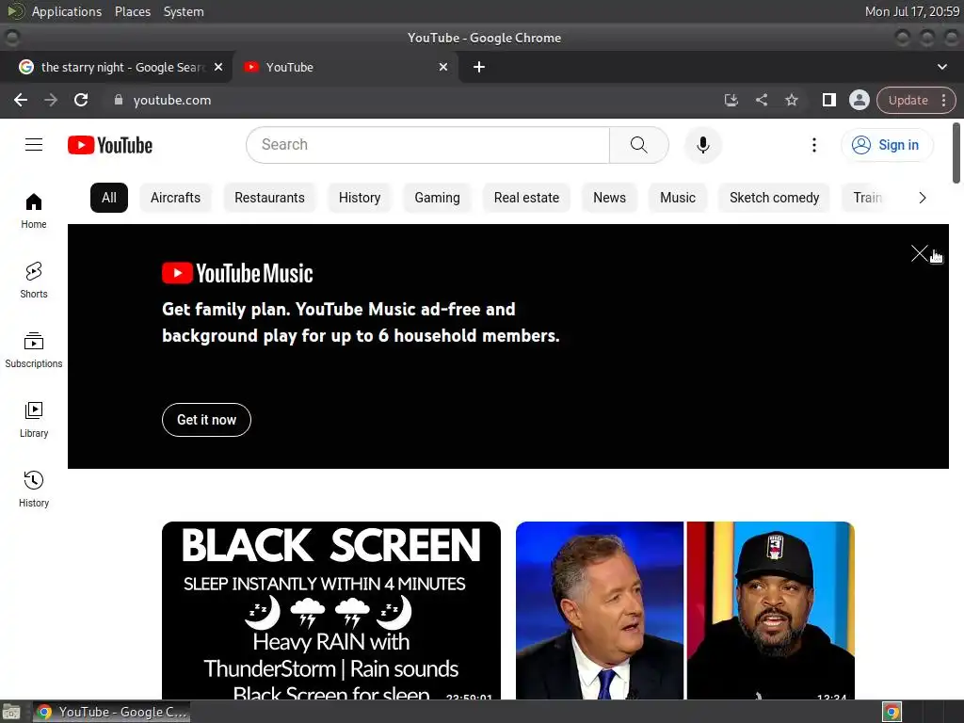Click the search magnifier button

[639, 145]
